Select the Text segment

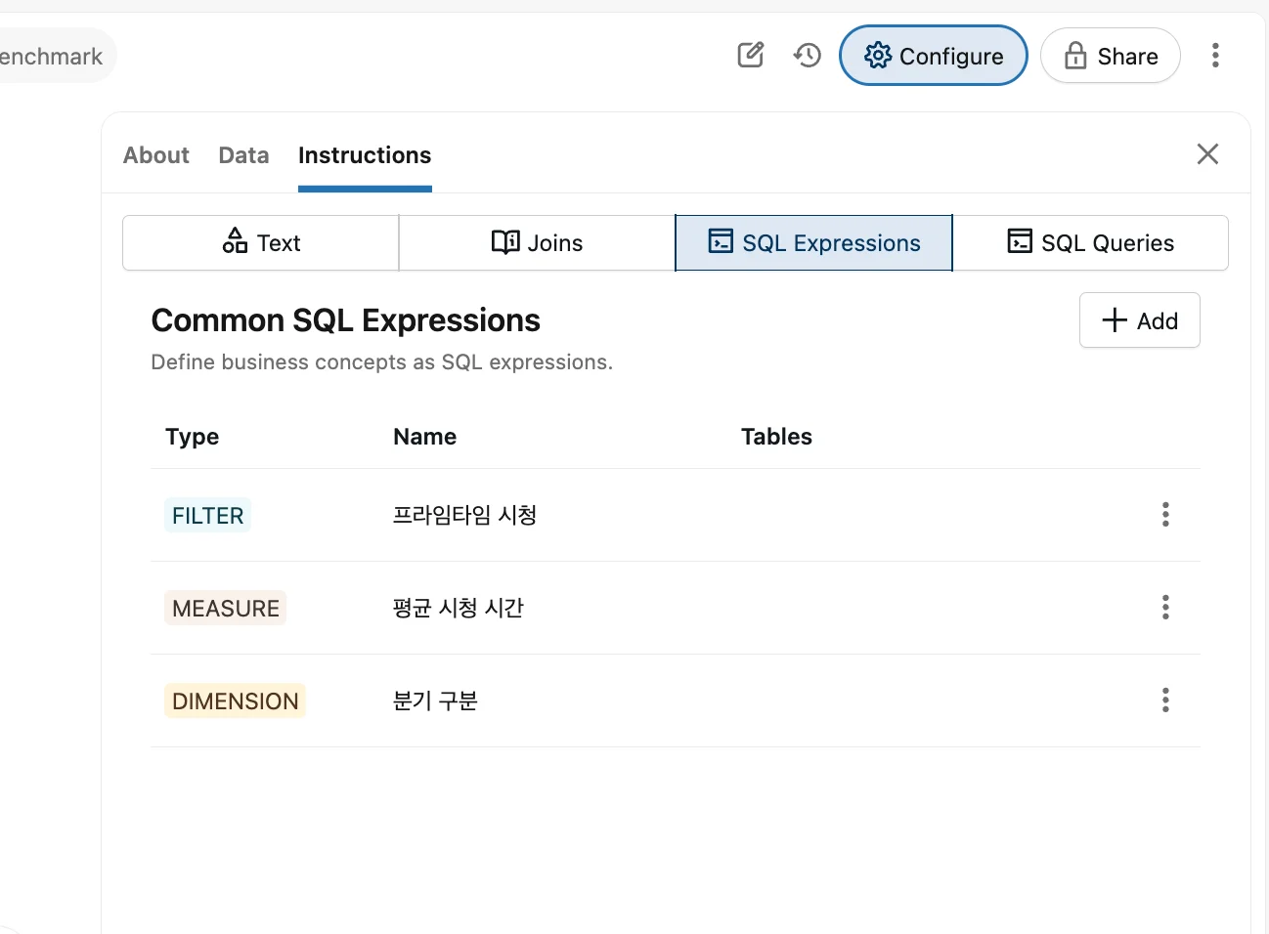[261, 242]
